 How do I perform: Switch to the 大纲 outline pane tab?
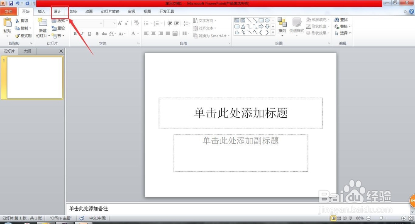tap(27, 51)
